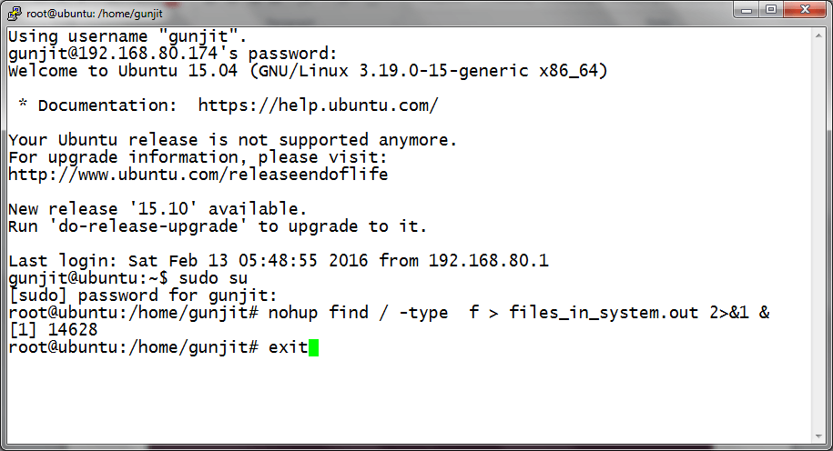Image resolution: width=833 pixels, height=451 pixels.
Task: Click the scrollbar up arrow
Action: [x=817, y=35]
